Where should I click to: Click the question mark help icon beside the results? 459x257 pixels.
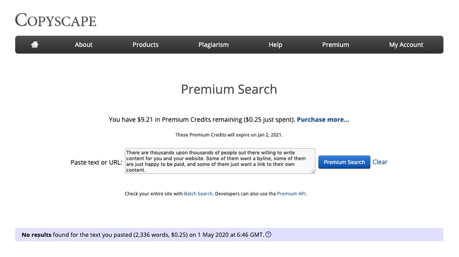tap(269, 235)
